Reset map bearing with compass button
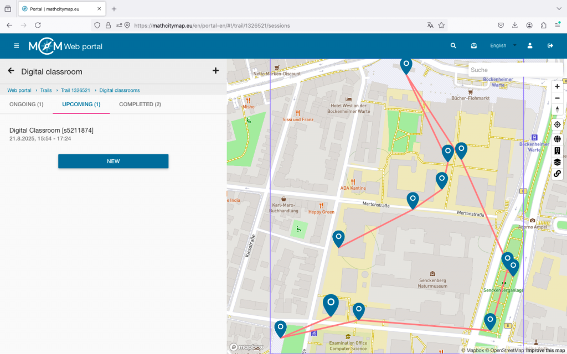Screen dimensions: 567x354 click(x=557, y=110)
